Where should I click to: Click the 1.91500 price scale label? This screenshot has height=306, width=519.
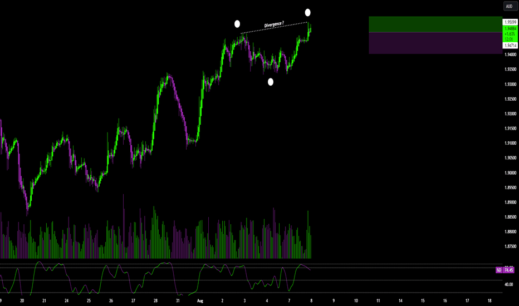511,129
